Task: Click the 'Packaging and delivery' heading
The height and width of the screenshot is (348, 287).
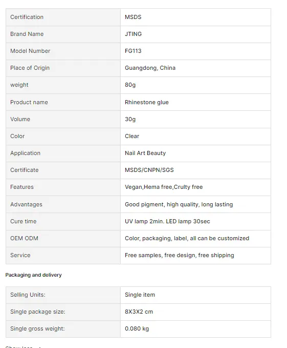Action: coord(33,275)
